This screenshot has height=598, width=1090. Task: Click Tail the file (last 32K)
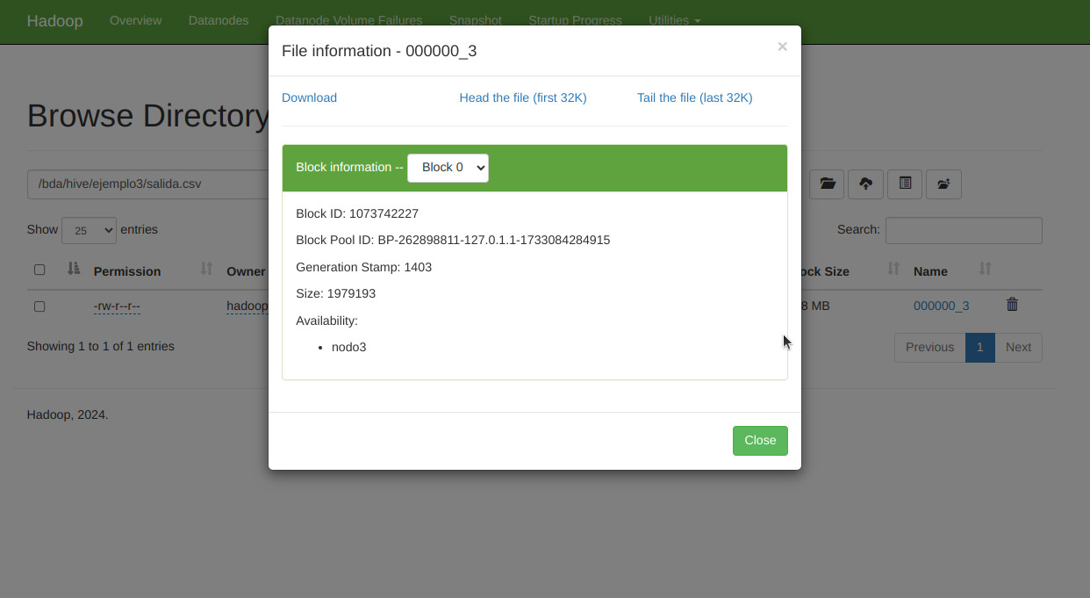tap(694, 97)
